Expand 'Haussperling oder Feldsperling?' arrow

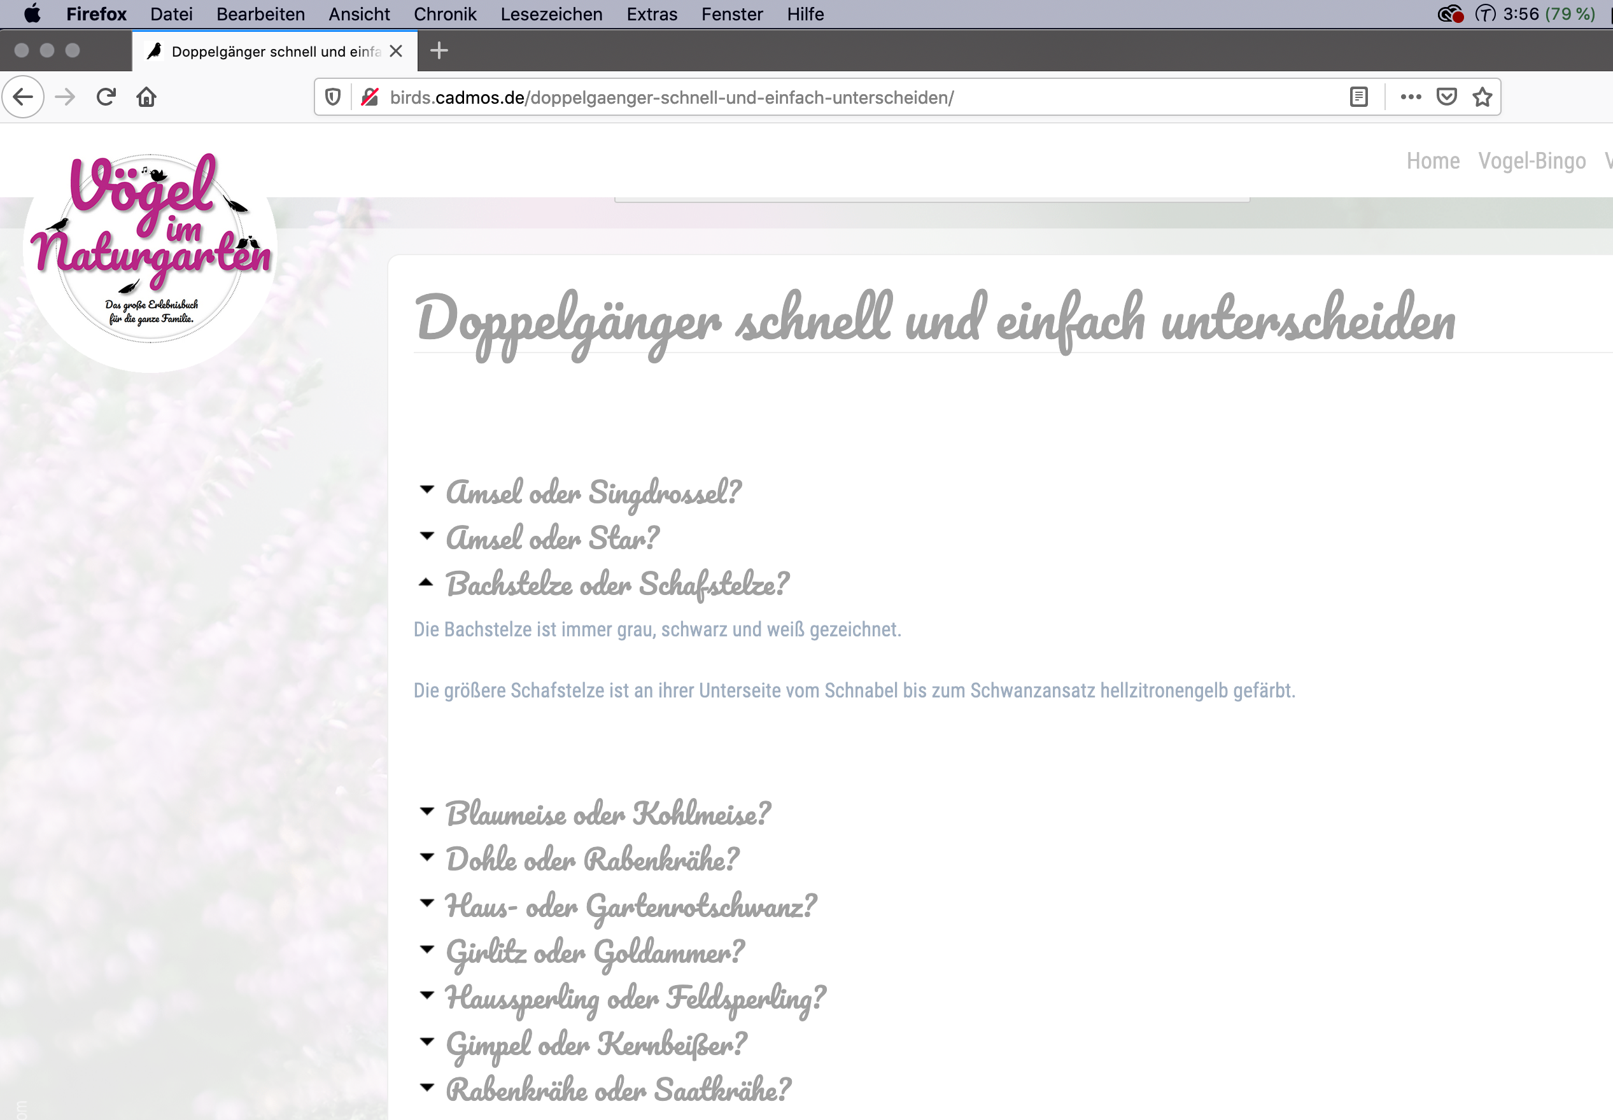426,995
